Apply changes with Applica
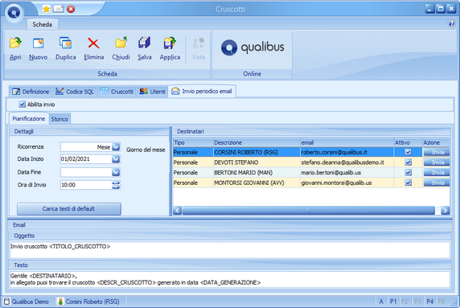 pyautogui.click(x=170, y=49)
